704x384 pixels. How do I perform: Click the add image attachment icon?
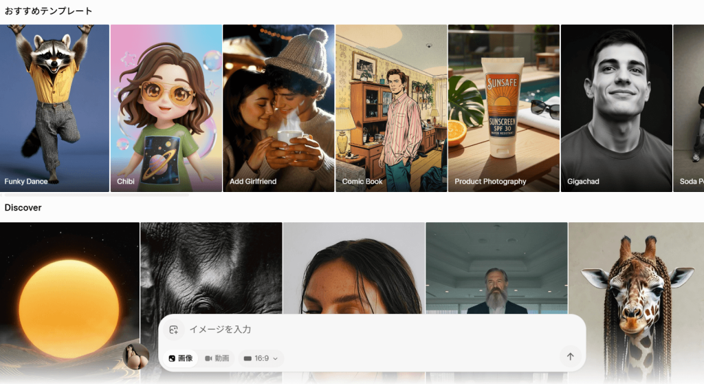(x=173, y=330)
